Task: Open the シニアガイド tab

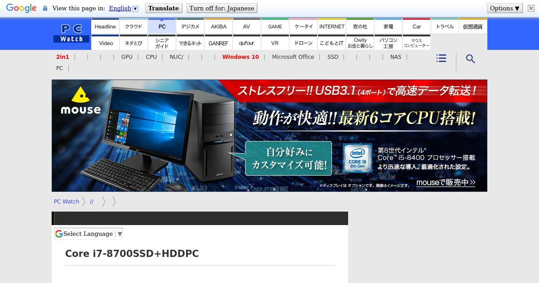Action: 162,43
